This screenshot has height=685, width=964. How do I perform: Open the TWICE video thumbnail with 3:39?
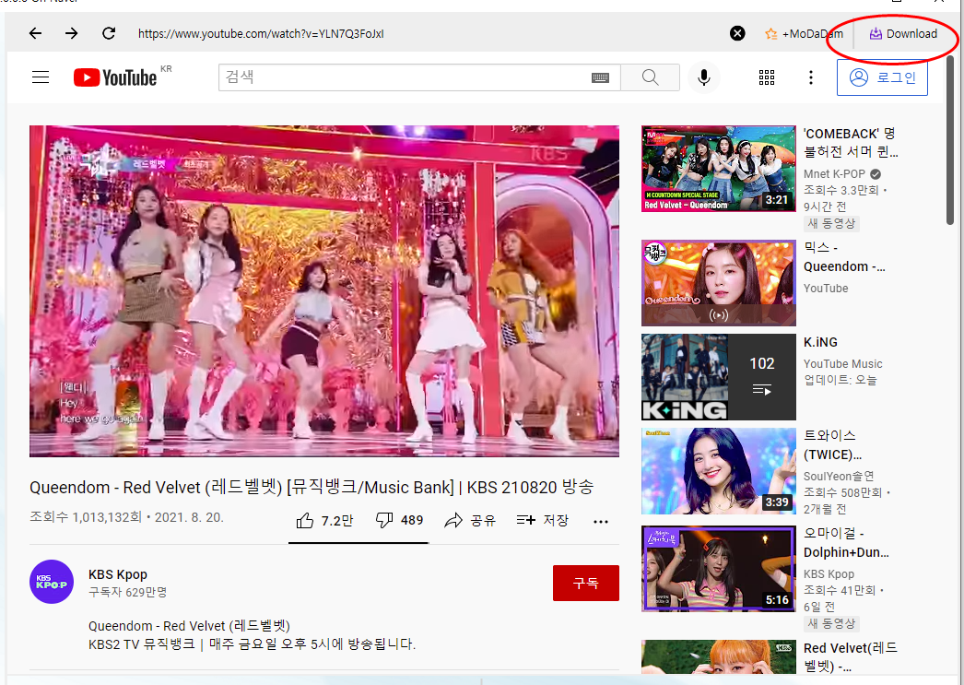click(719, 471)
